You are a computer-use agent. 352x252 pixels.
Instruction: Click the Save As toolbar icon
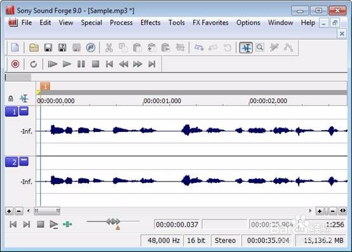[x=62, y=48]
